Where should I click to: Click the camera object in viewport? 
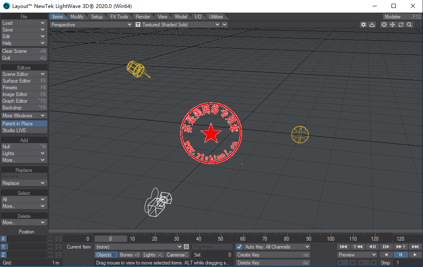[x=158, y=202]
